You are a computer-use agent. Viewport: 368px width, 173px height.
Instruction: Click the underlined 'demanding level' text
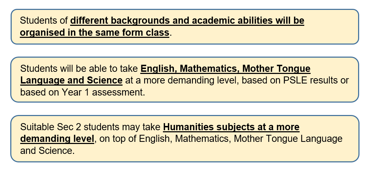pyautogui.click(x=57, y=139)
